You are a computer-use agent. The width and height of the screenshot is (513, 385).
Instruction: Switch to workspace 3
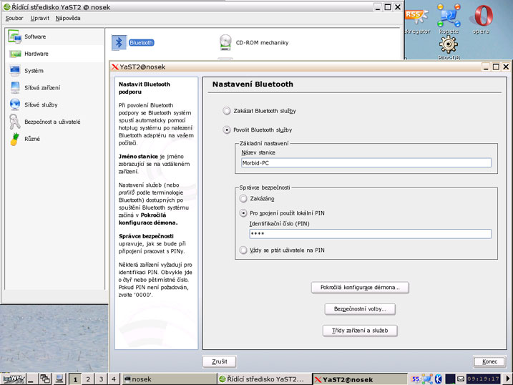pos(101,379)
